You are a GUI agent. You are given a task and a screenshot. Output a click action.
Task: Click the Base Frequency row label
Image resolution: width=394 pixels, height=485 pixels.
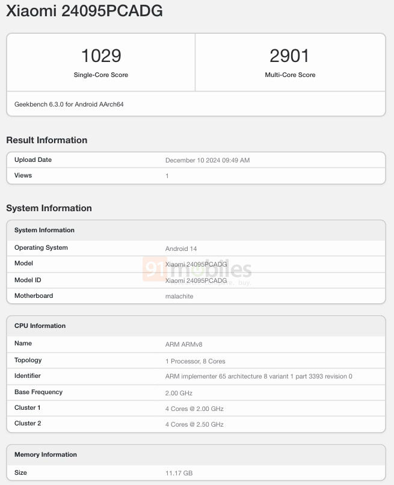point(38,392)
